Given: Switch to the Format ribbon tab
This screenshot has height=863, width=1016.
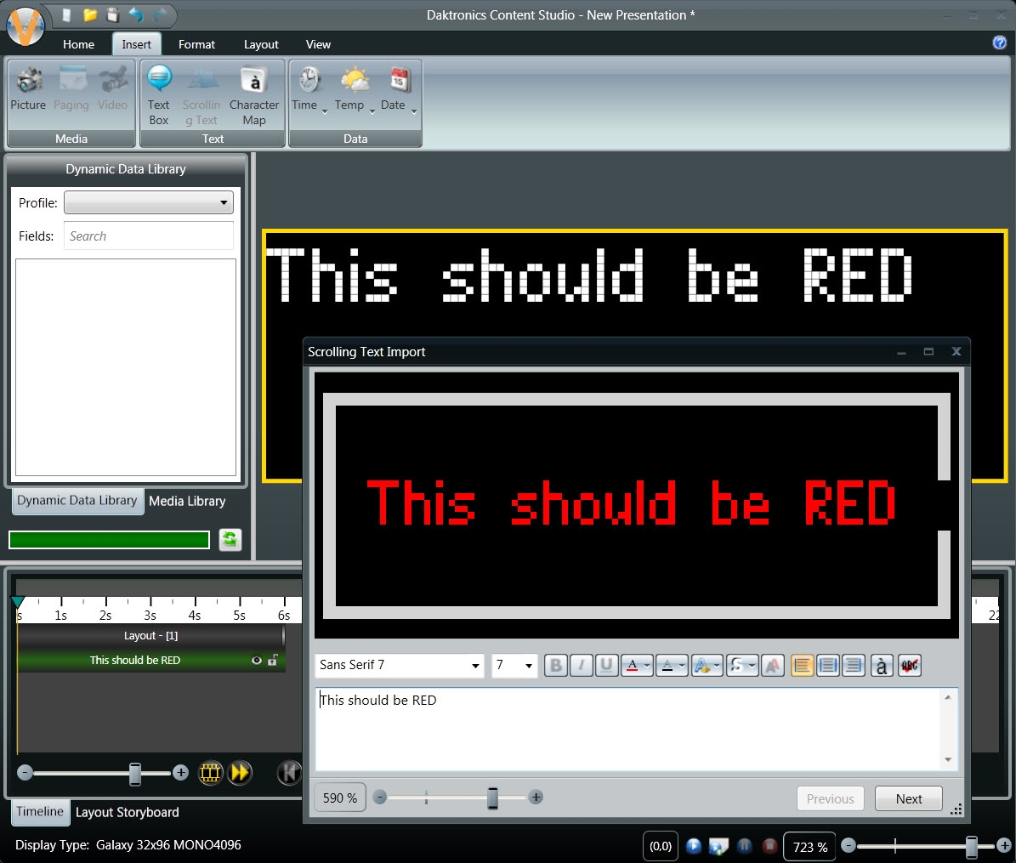Looking at the screenshot, I should (196, 44).
